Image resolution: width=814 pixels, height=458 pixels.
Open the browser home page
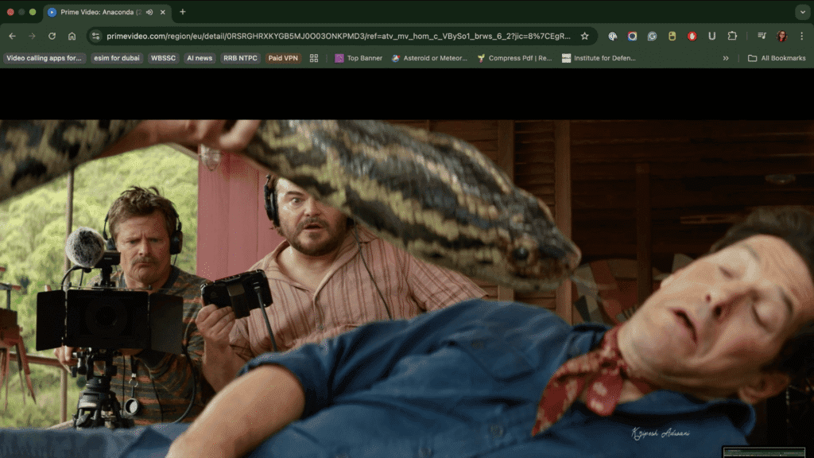pos(72,36)
